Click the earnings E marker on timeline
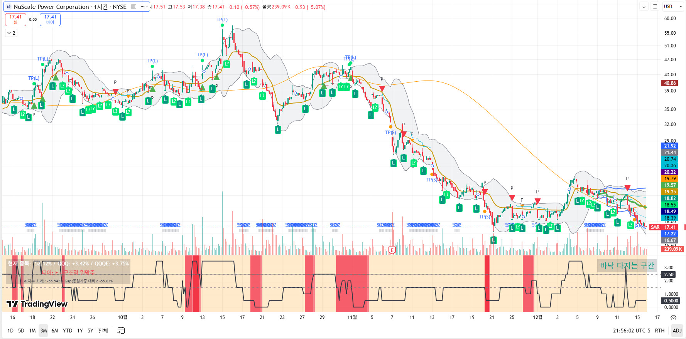The height and width of the screenshot is (339, 686). click(x=392, y=250)
